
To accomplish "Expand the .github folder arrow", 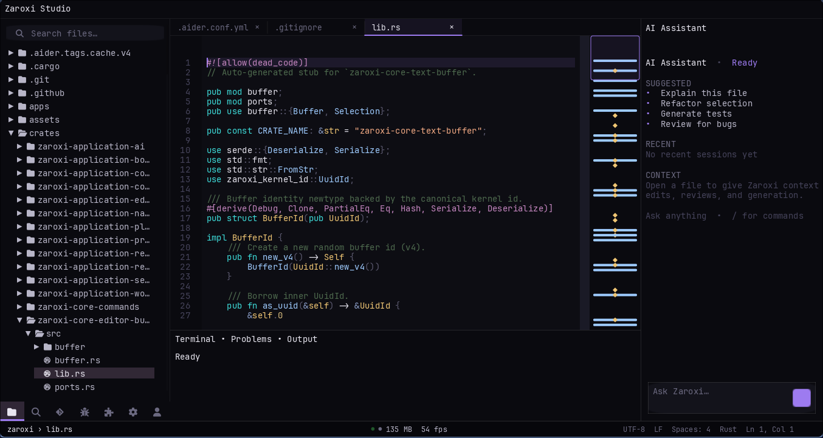I will pyautogui.click(x=11, y=93).
